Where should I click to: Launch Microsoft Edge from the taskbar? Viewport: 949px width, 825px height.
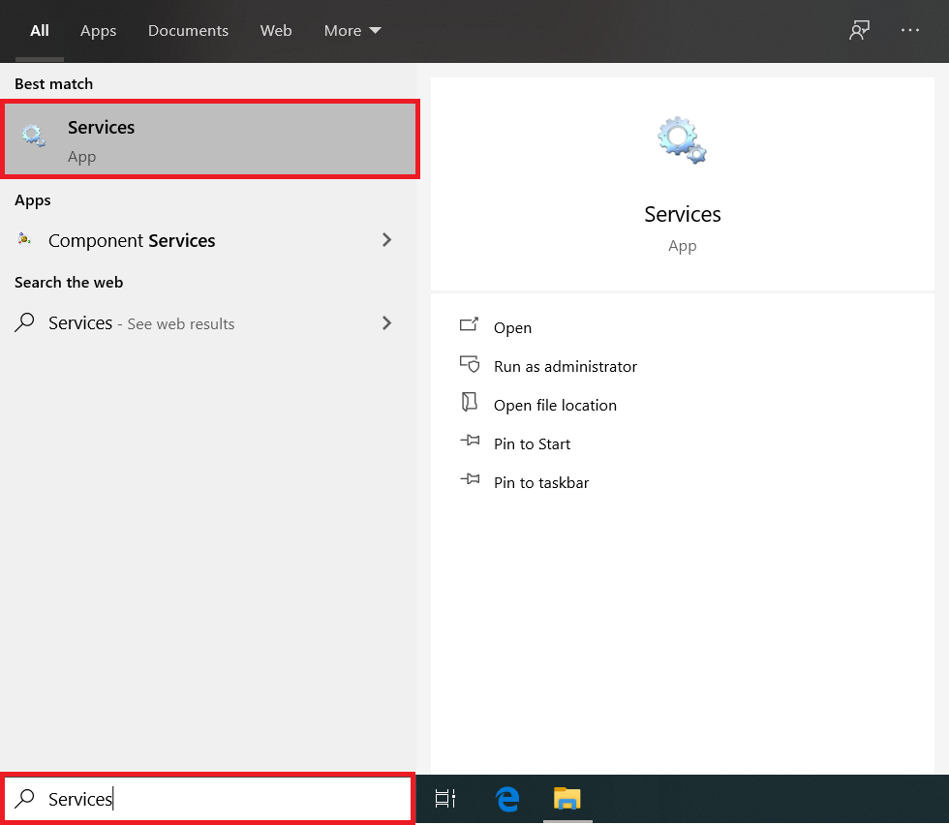pyautogui.click(x=506, y=799)
